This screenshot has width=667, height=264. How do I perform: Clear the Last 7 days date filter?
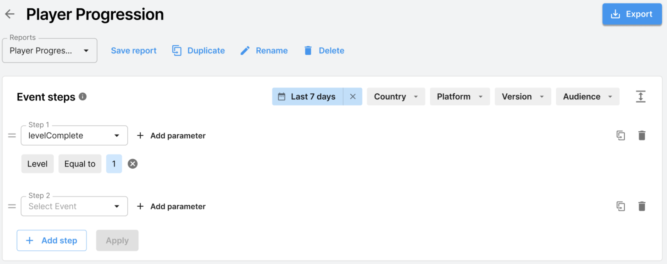tap(353, 96)
